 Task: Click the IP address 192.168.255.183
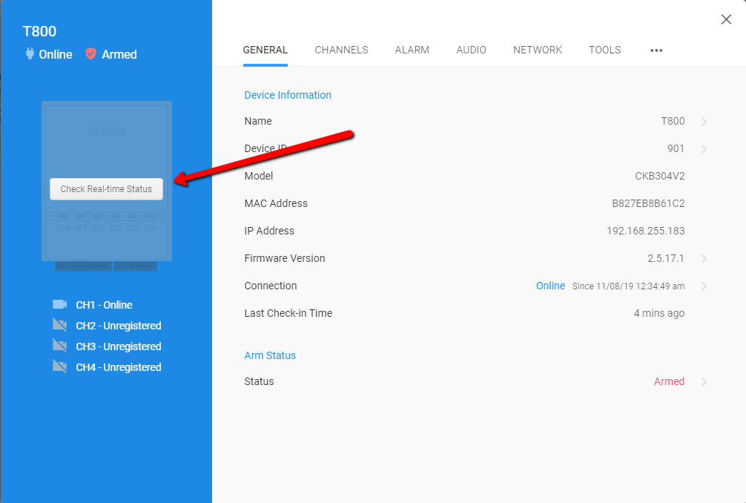[646, 231]
